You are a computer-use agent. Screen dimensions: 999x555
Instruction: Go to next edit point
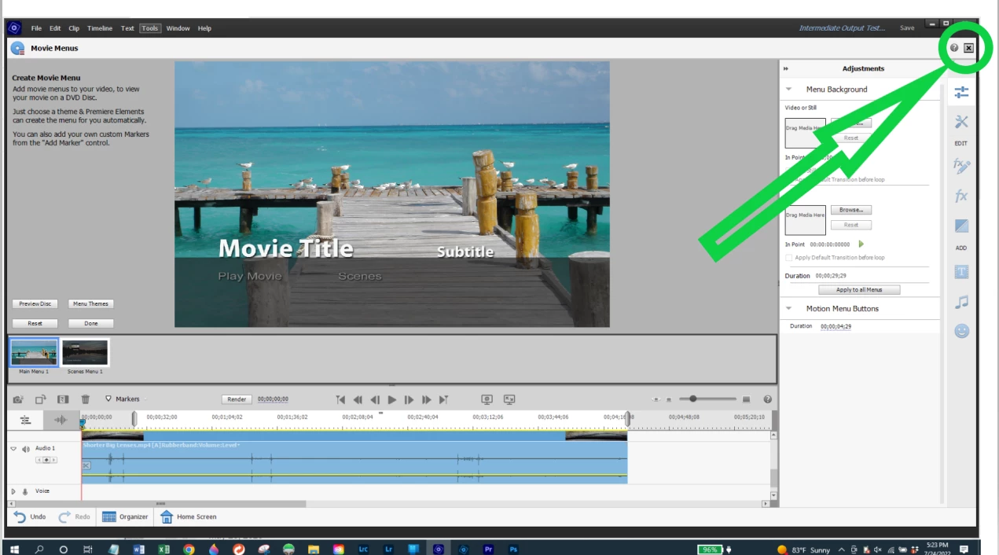pos(444,399)
